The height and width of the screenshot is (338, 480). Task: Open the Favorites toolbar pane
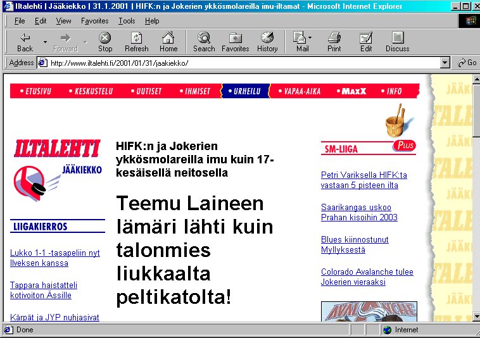point(235,42)
